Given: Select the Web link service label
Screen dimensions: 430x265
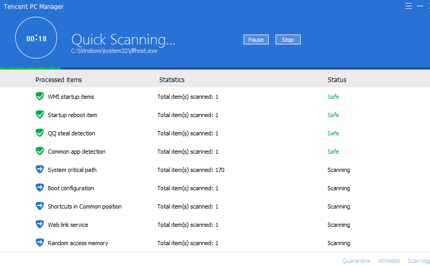Looking at the screenshot, I should click(68, 225).
